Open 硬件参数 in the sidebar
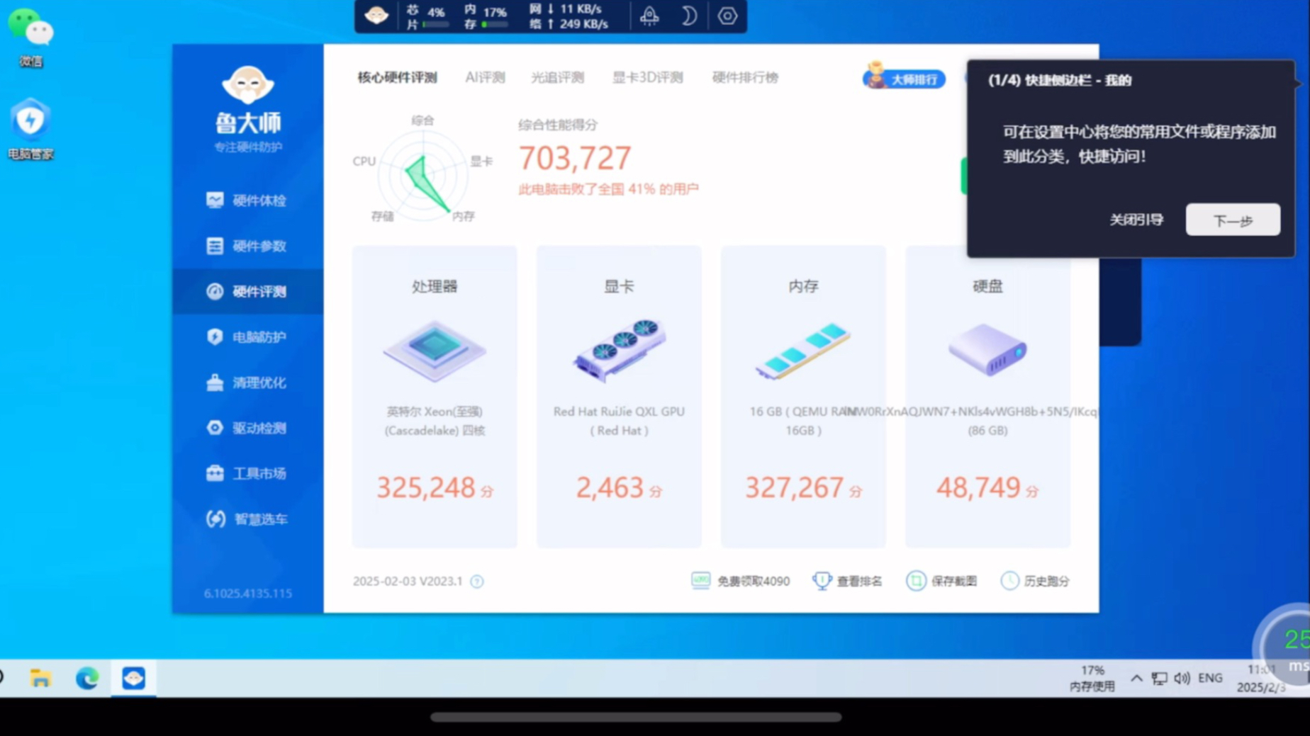 click(x=247, y=246)
